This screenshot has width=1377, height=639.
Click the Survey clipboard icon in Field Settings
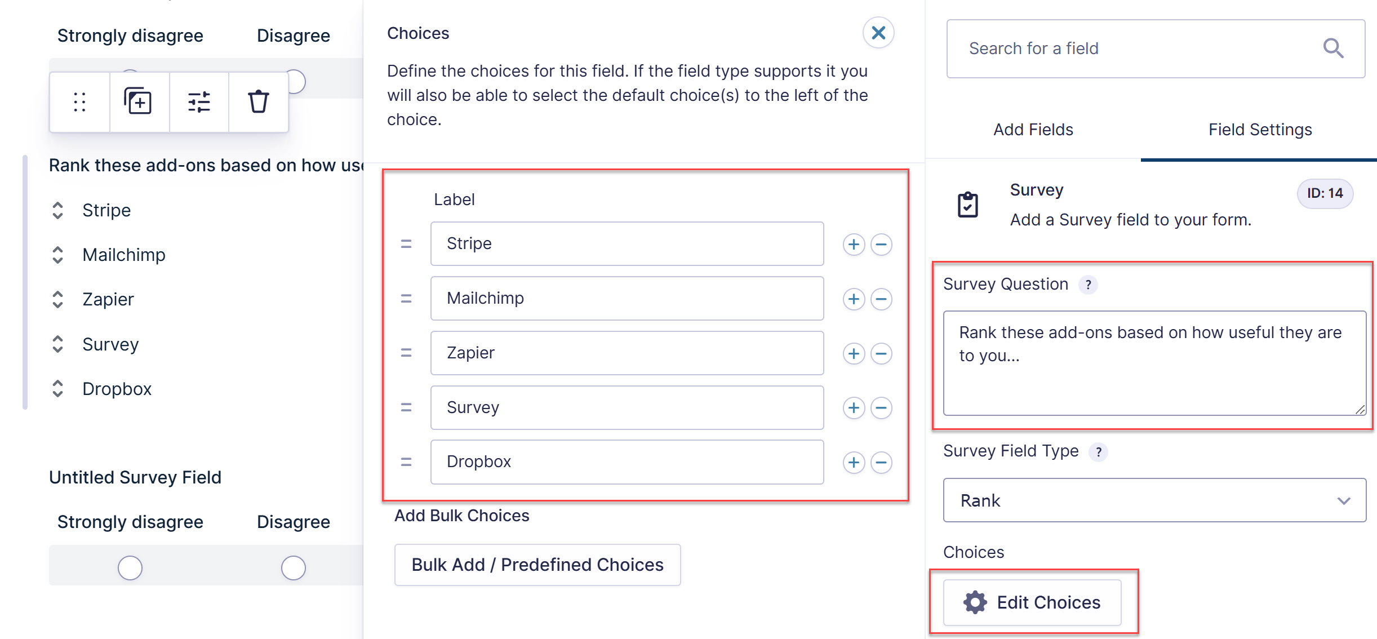click(x=968, y=204)
